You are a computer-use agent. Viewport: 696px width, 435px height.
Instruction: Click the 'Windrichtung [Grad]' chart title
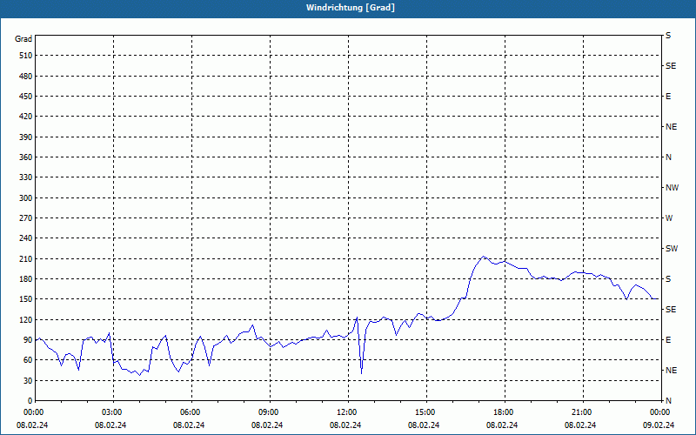pyautogui.click(x=351, y=8)
